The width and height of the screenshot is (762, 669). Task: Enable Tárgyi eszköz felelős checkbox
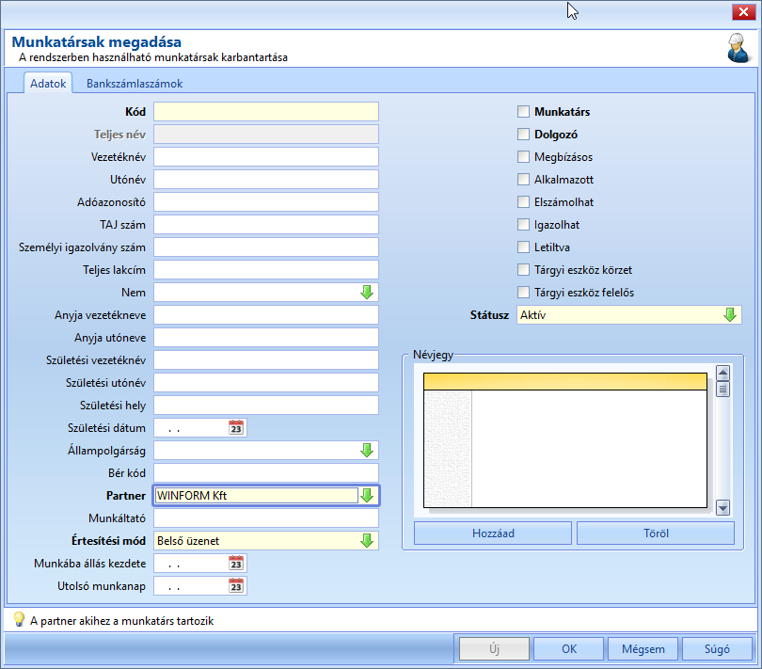(x=523, y=293)
